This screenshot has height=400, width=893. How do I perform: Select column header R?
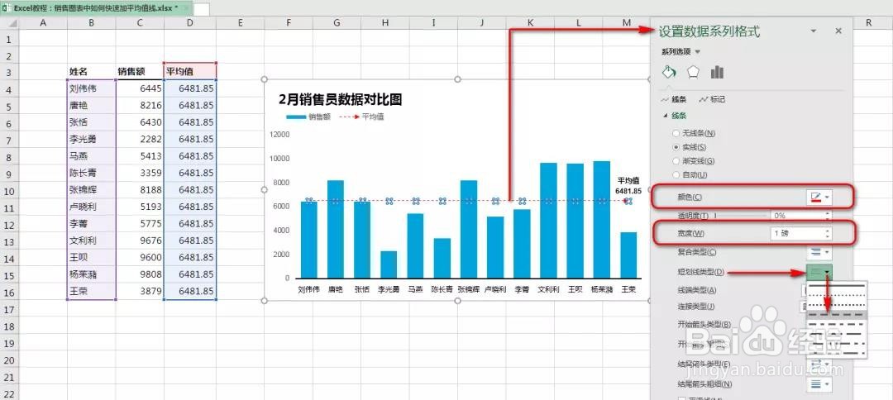[868, 23]
